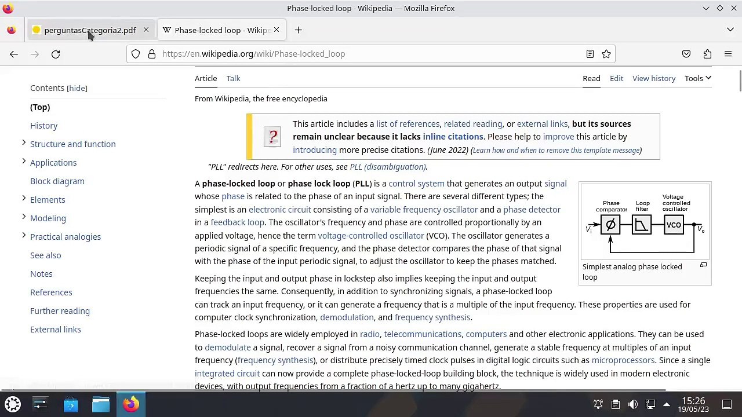Bookmark this page with the star icon
The height and width of the screenshot is (417, 742).
click(606, 54)
